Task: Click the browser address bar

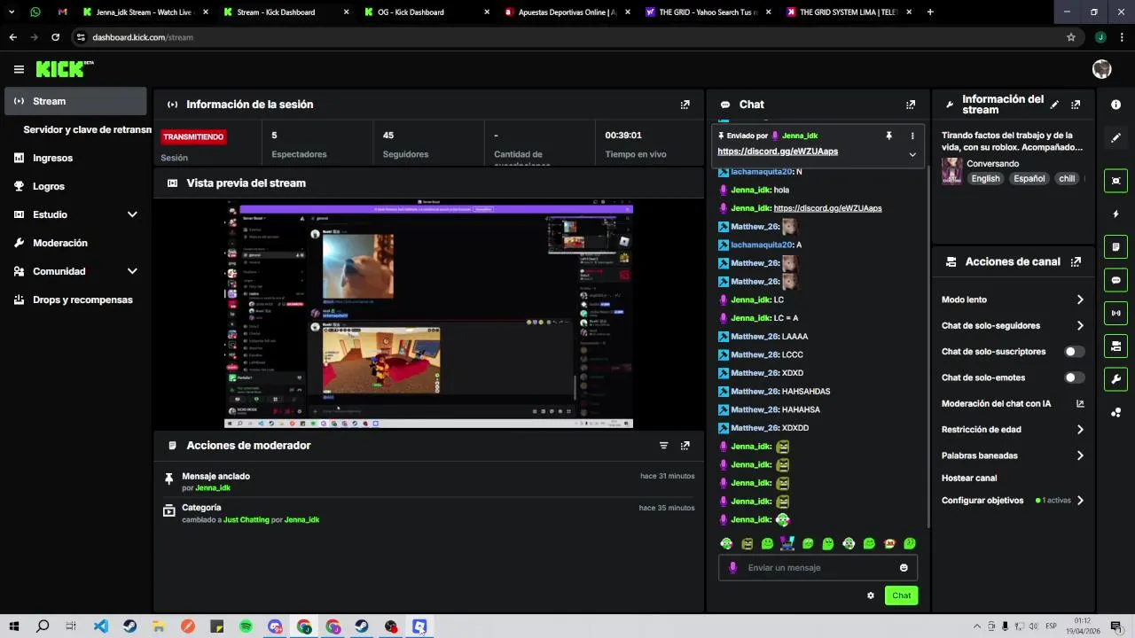Action: click(567, 37)
